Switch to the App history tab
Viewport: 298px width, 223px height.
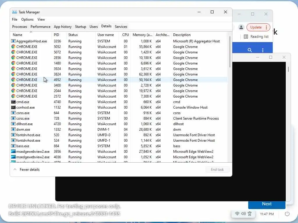[x=63, y=26]
